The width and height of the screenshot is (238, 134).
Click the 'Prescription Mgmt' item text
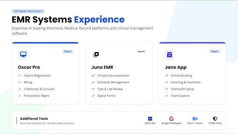pos(37,96)
